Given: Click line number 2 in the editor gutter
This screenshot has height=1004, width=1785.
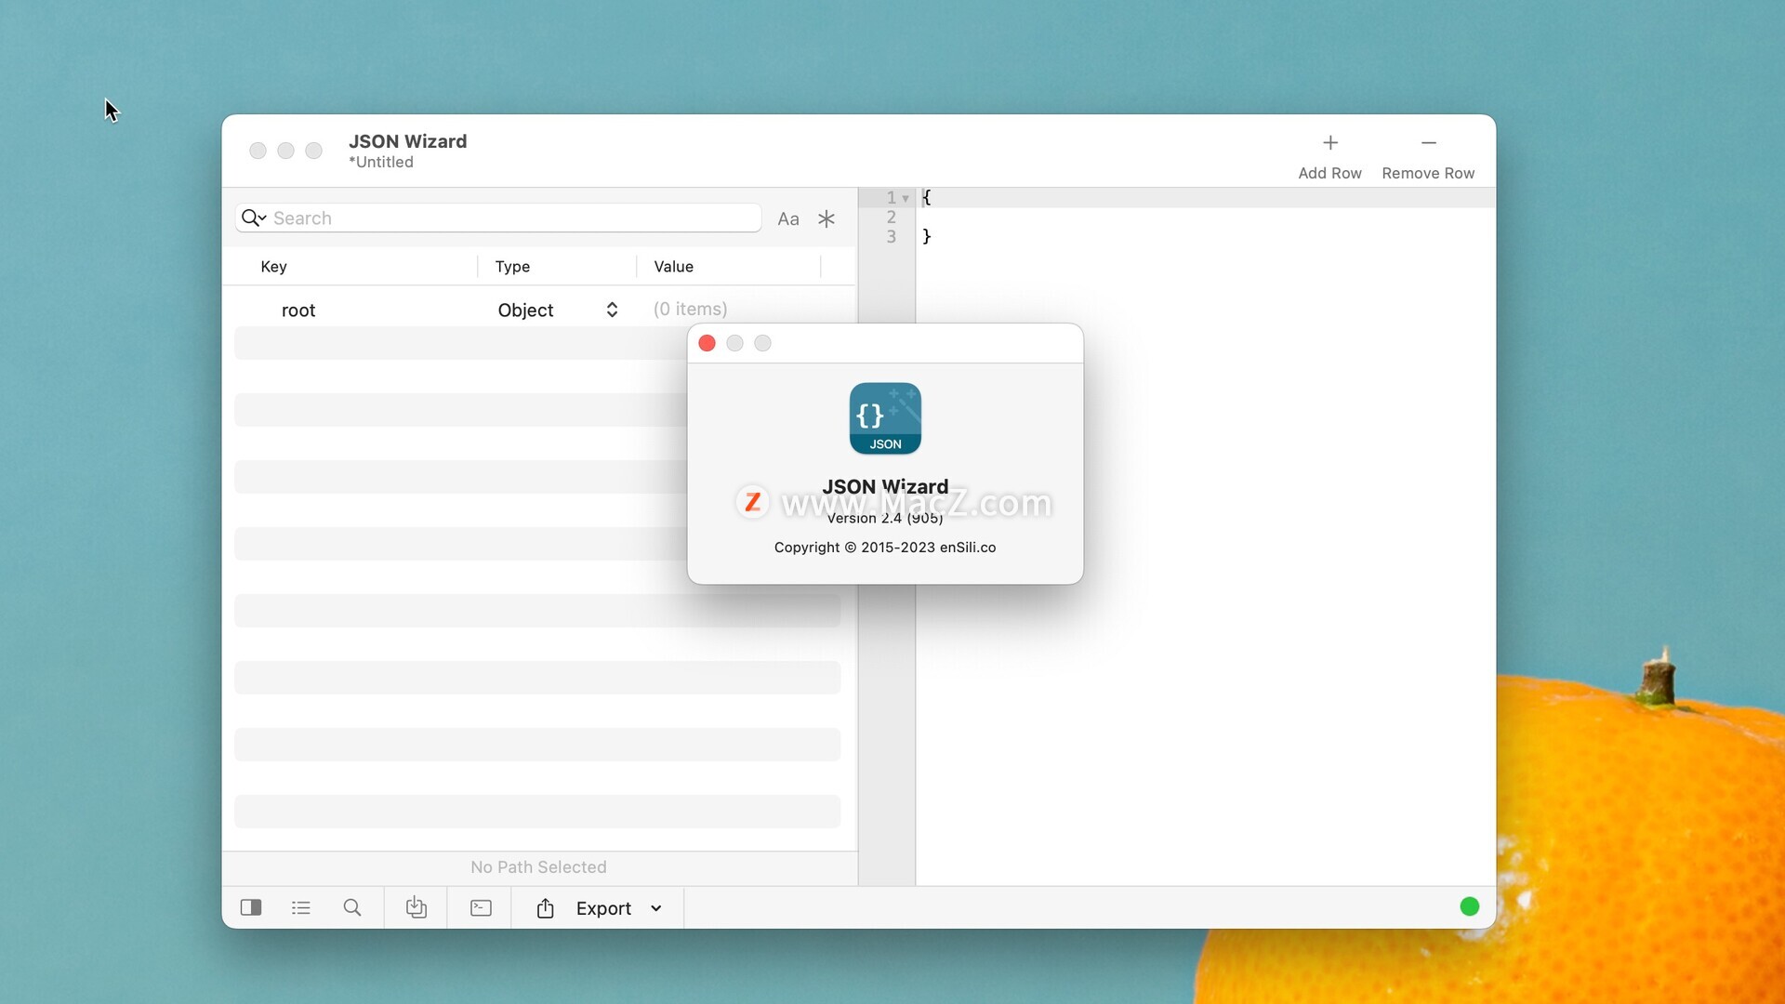Looking at the screenshot, I should [891, 218].
